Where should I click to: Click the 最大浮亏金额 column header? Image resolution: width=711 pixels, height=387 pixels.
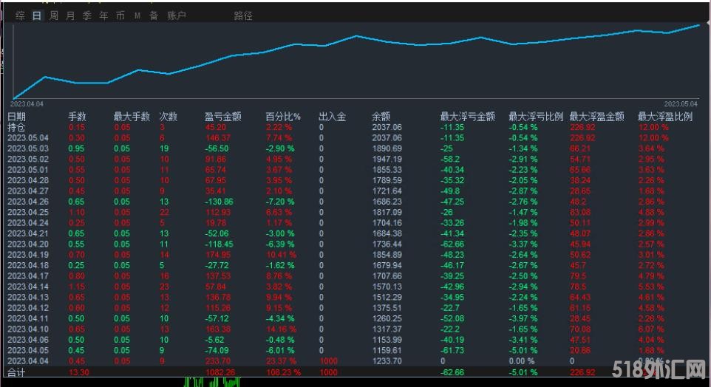pyautogui.click(x=468, y=117)
